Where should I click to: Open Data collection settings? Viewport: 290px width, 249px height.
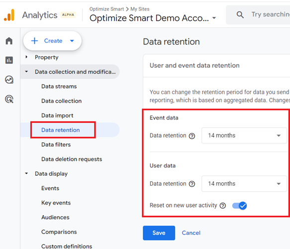[x=61, y=101]
